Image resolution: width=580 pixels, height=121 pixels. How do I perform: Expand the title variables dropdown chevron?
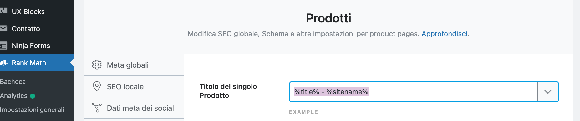(548, 92)
